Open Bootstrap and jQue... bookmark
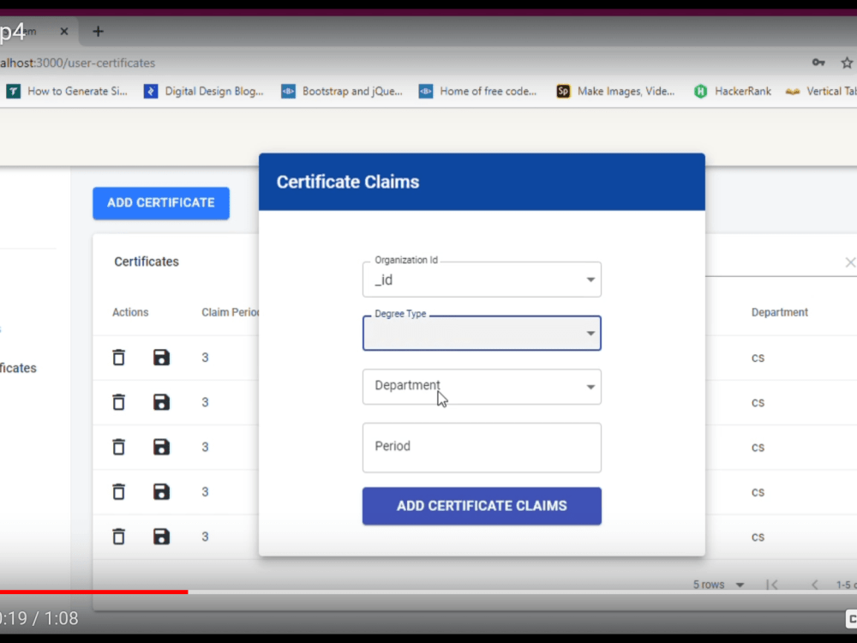The height and width of the screenshot is (643, 857). click(x=342, y=92)
